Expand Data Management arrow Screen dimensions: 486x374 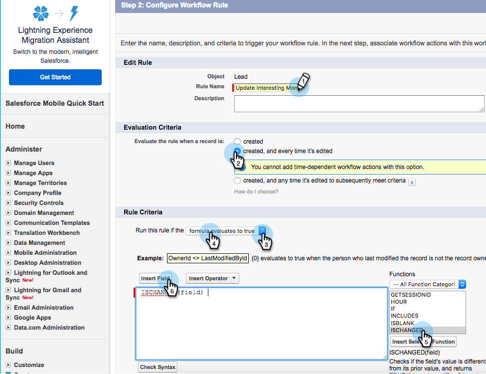point(8,242)
